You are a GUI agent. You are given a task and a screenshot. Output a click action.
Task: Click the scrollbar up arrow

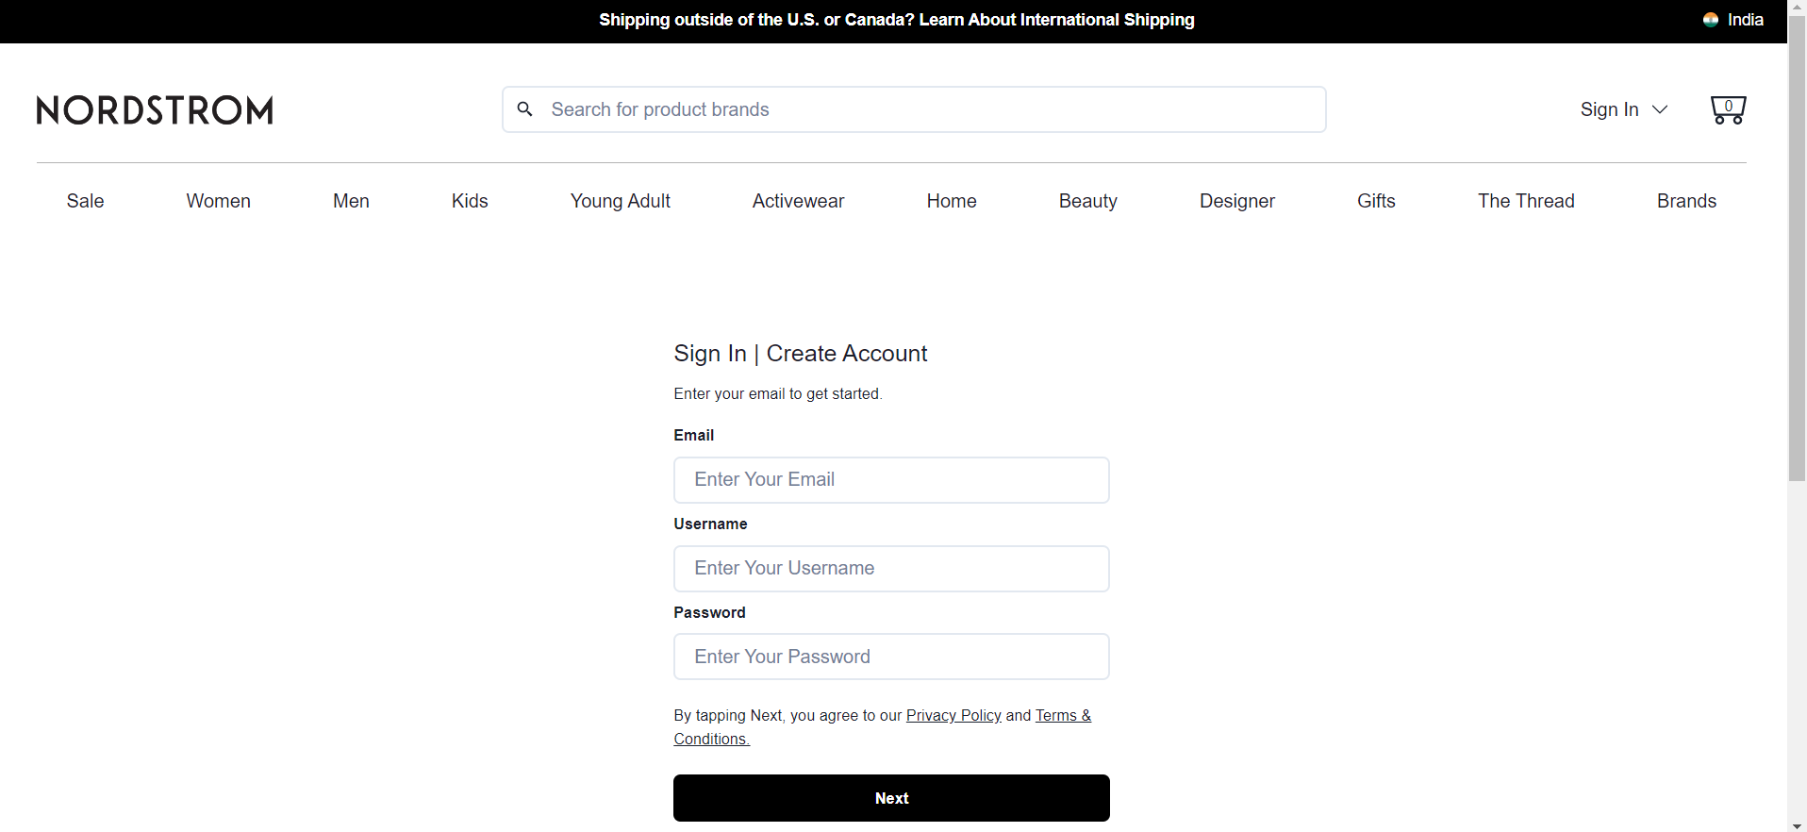click(x=1797, y=8)
